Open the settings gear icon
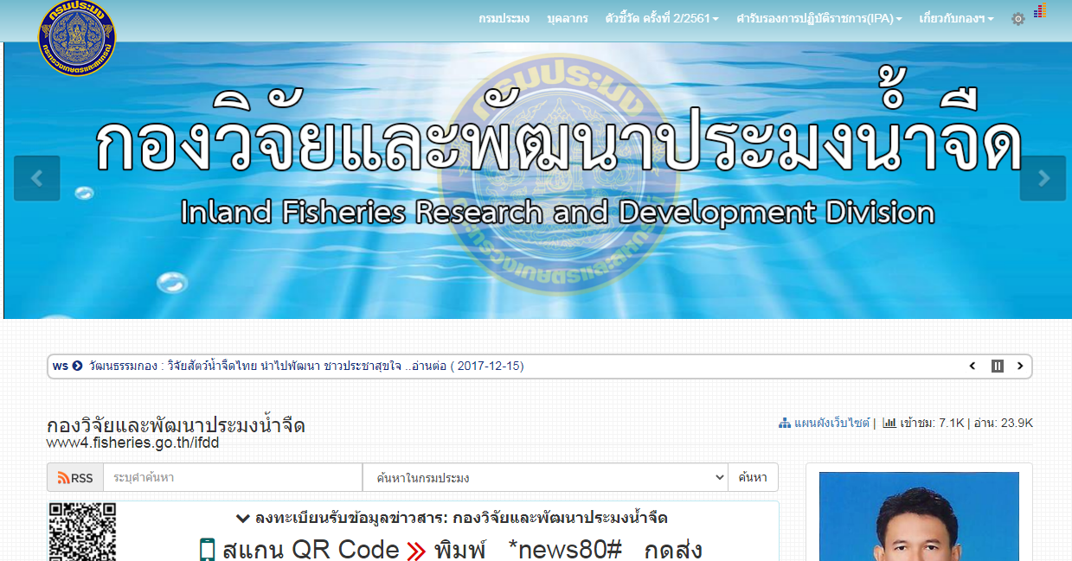 pyautogui.click(x=1018, y=19)
